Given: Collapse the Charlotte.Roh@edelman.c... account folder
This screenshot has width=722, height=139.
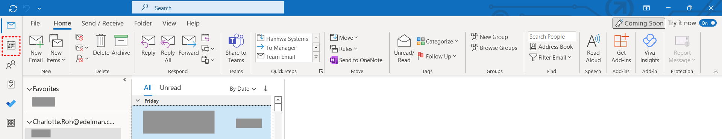Looking at the screenshot, I should [x=29, y=122].
